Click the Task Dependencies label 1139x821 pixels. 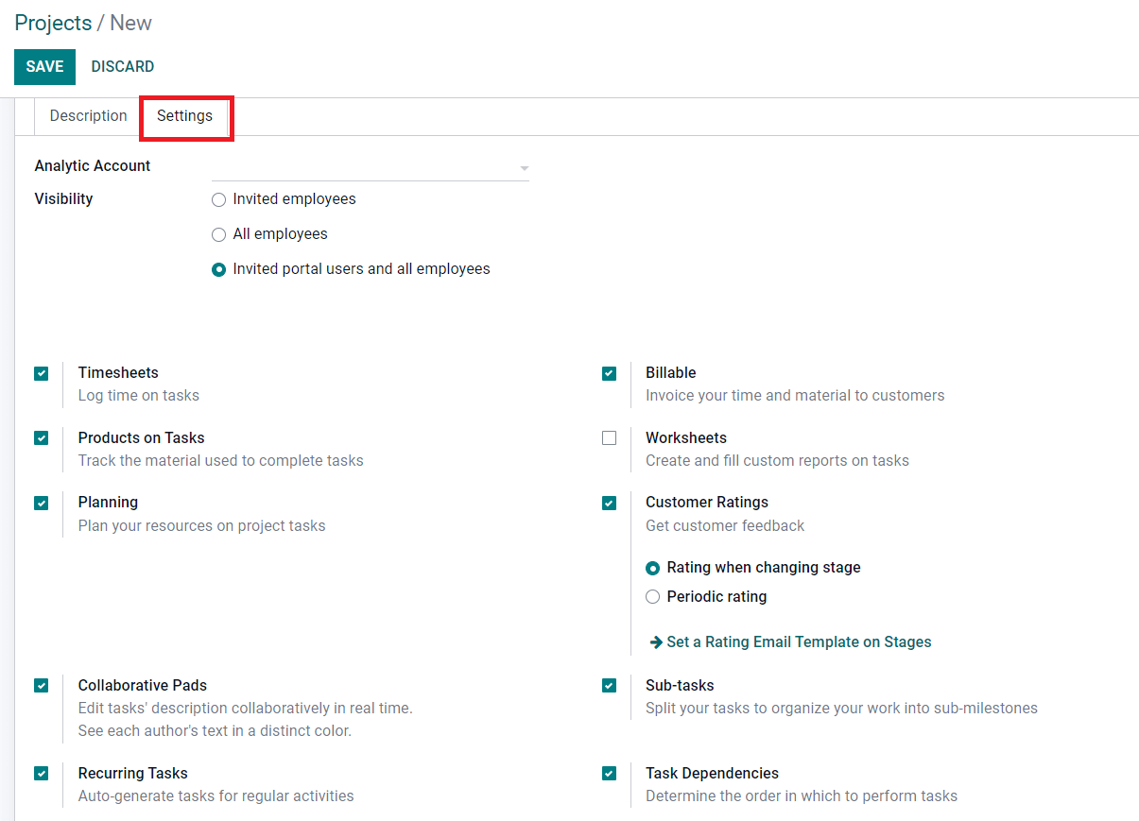[713, 774]
